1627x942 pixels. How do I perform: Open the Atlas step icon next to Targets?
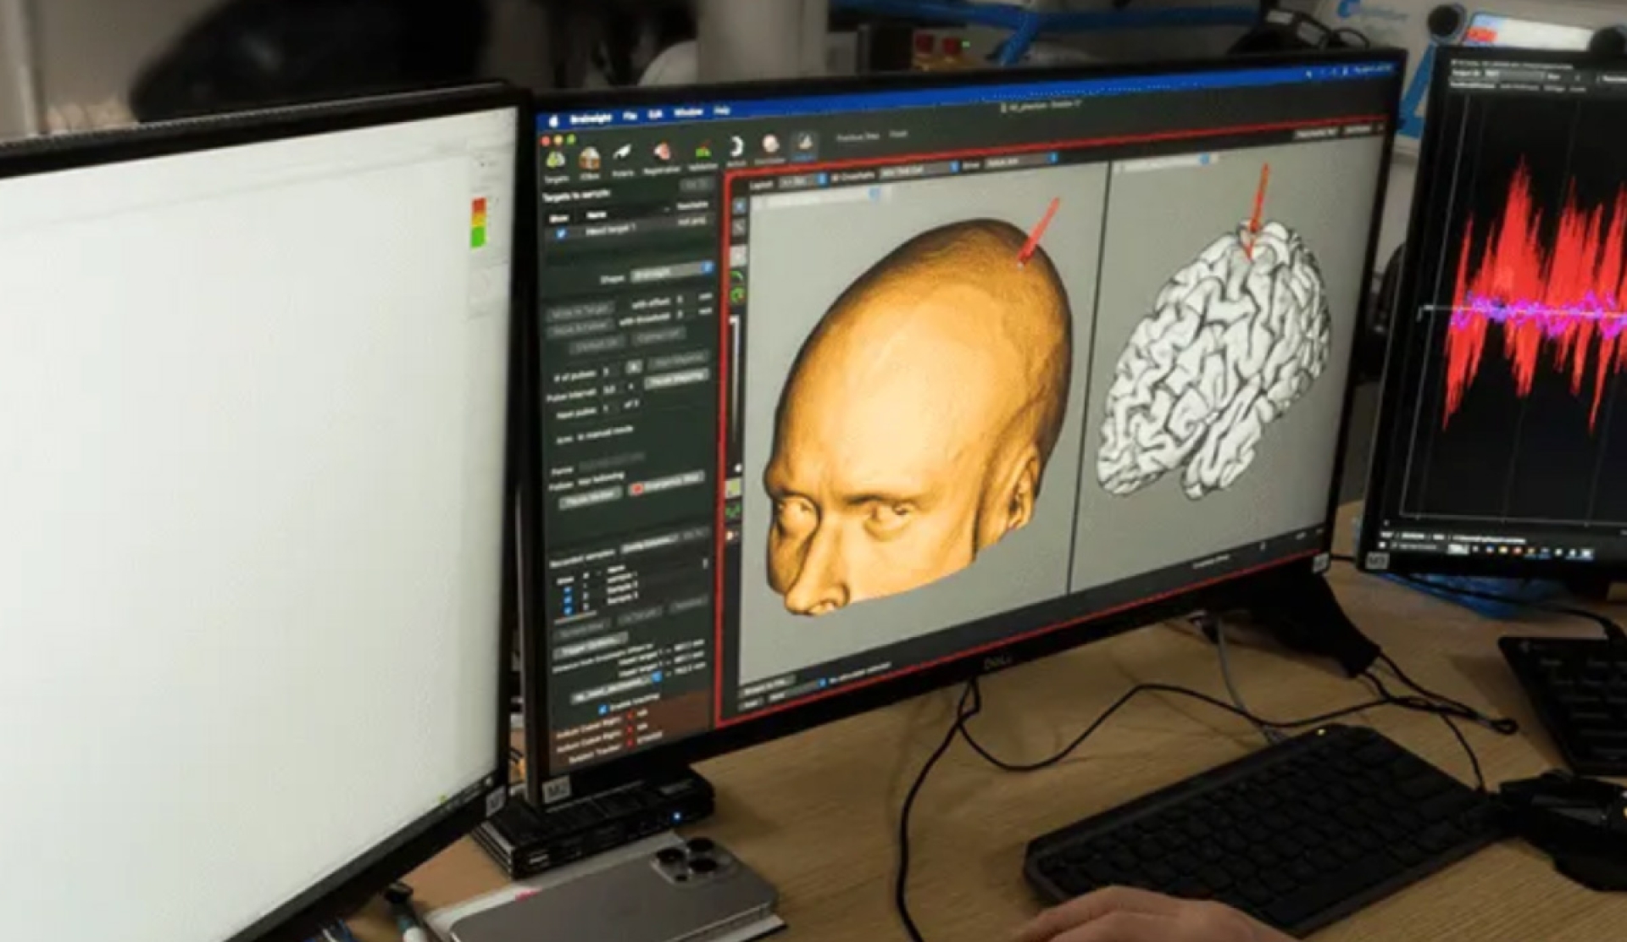(589, 161)
